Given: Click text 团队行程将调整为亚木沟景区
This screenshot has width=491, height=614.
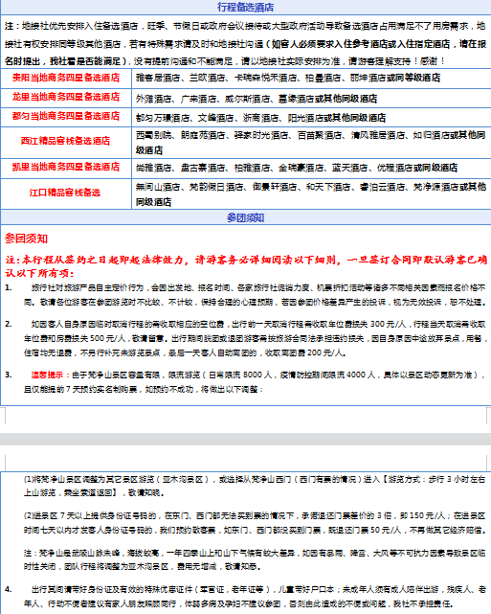Looking at the screenshot, I should [116, 567].
